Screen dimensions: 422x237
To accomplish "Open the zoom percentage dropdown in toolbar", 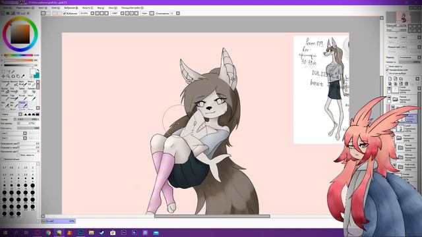I will point(92,13).
